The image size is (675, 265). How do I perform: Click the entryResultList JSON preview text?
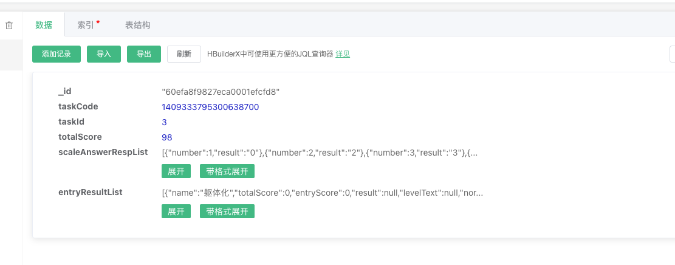322,193
